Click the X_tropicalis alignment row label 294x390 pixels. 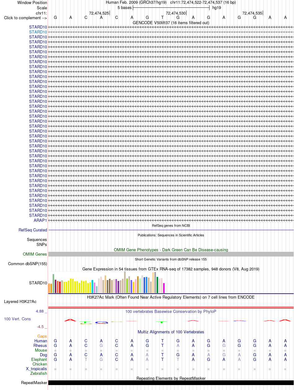37,369
